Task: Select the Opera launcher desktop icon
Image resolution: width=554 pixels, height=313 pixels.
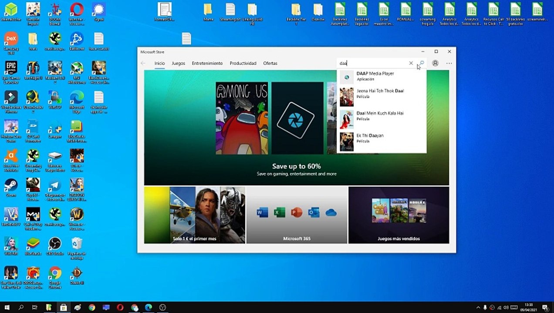Action: point(77,12)
